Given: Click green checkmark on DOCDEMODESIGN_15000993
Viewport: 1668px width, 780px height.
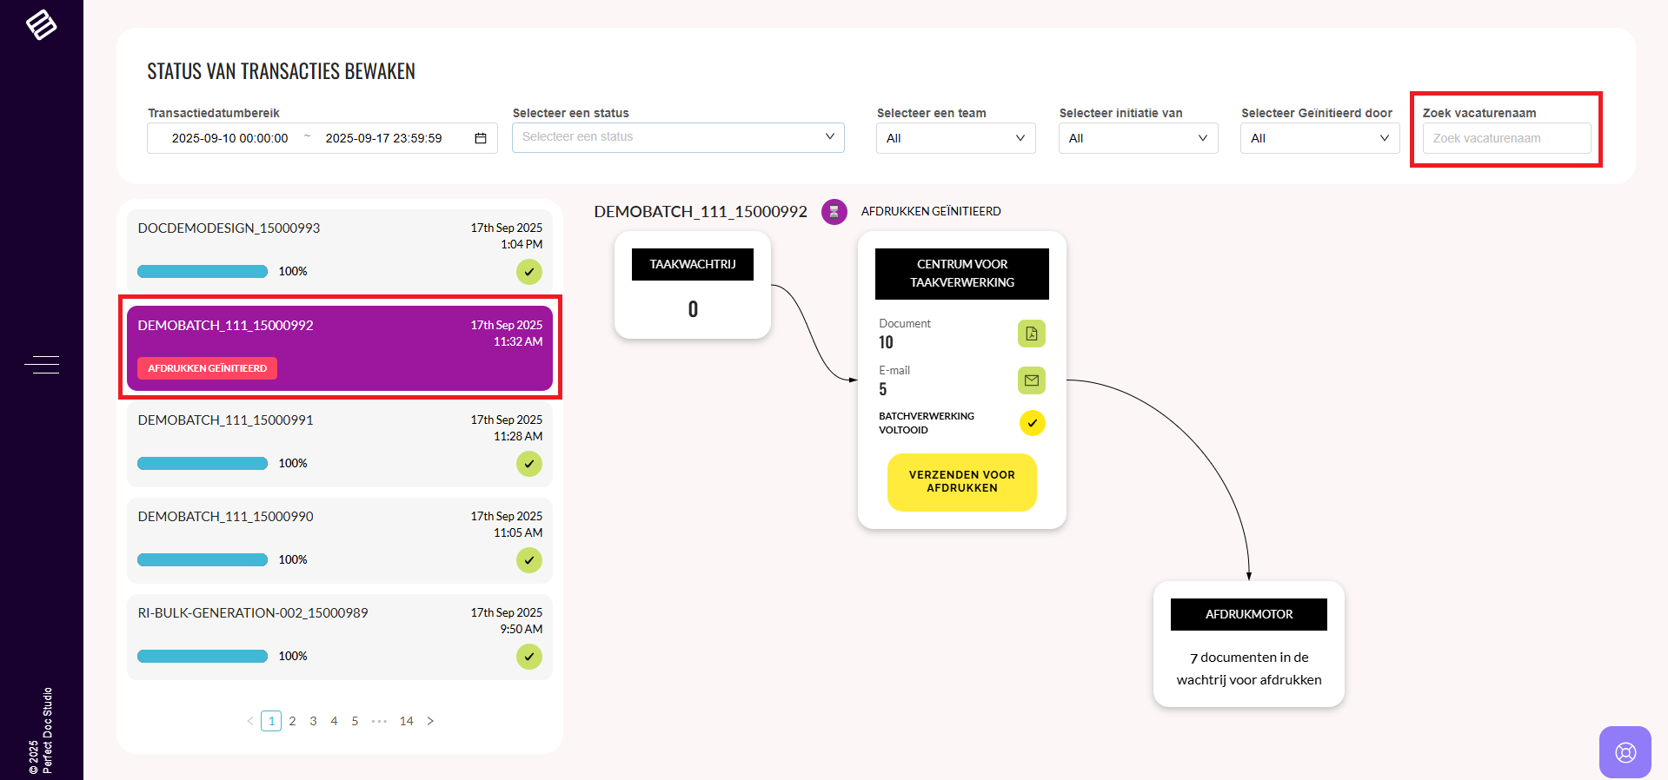Looking at the screenshot, I should tap(528, 272).
